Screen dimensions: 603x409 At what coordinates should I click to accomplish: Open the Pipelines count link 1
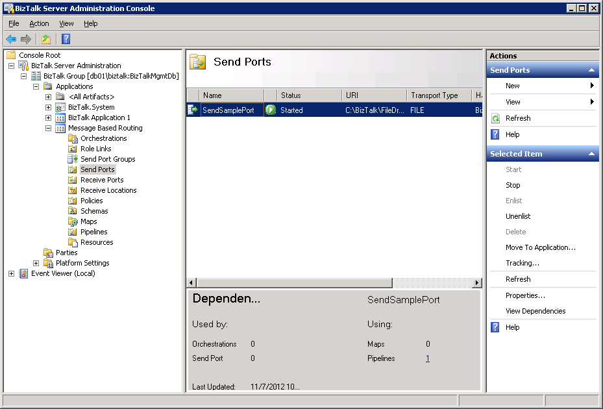pyautogui.click(x=428, y=358)
